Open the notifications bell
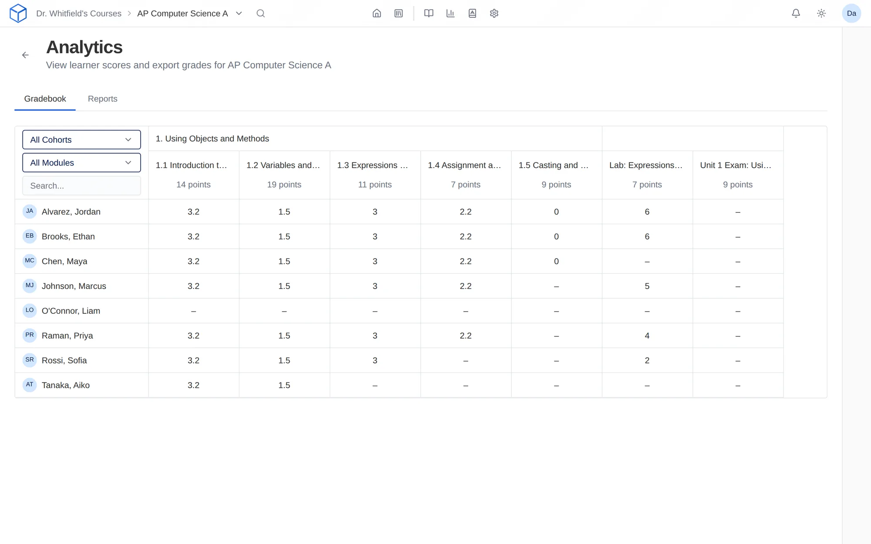This screenshot has height=544, width=871. (x=796, y=13)
